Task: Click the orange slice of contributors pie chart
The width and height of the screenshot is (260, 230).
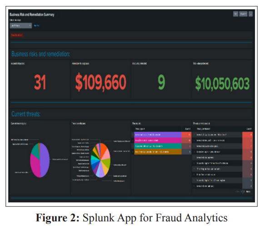Action: [x=104, y=149]
